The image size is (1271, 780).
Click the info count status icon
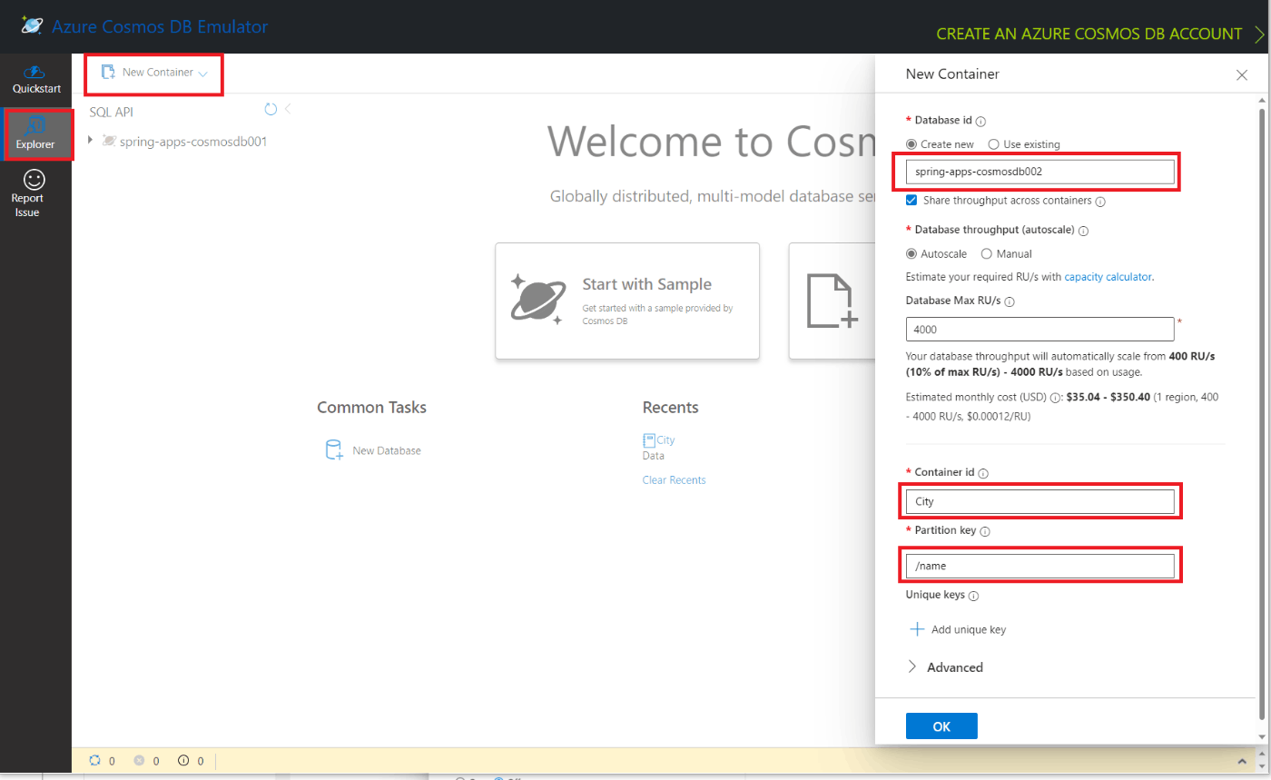tap(183, 761)
